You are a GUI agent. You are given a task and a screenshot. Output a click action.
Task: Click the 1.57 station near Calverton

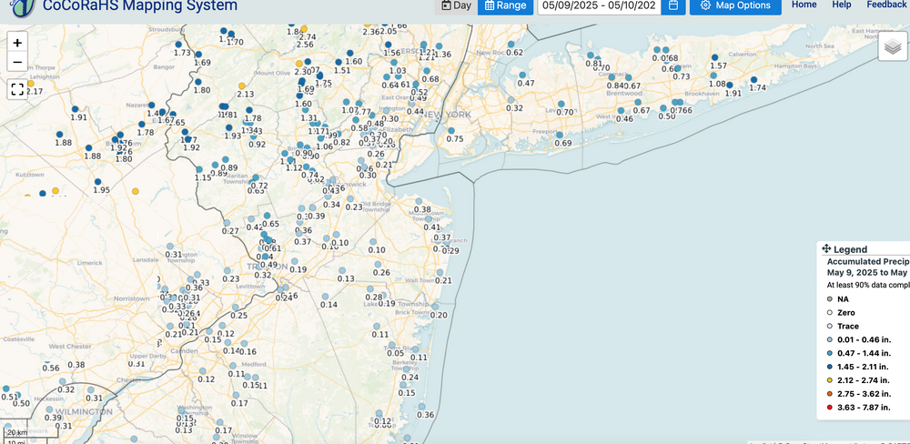715,57
